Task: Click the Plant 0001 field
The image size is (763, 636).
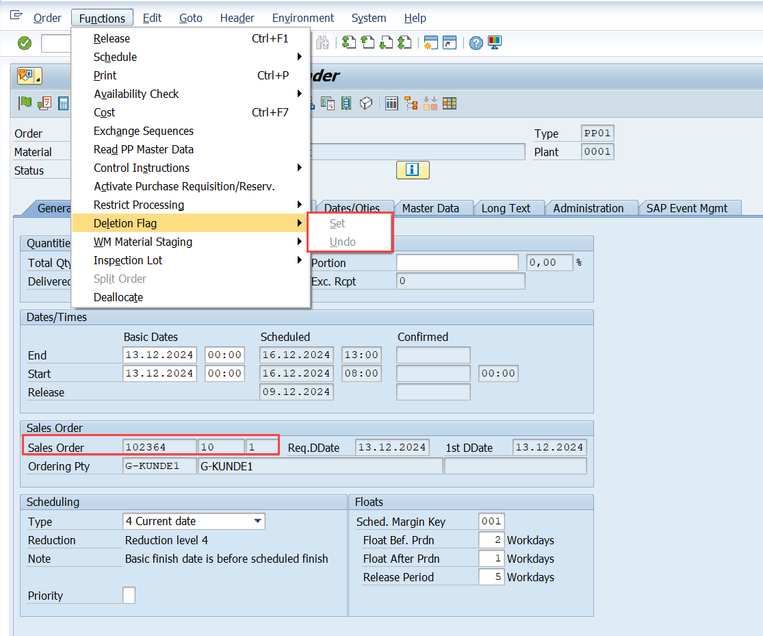Action: [x=597, y=151]
